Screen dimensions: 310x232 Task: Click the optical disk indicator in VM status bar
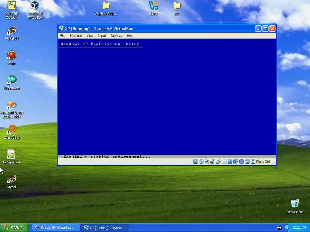click(201, 162)
